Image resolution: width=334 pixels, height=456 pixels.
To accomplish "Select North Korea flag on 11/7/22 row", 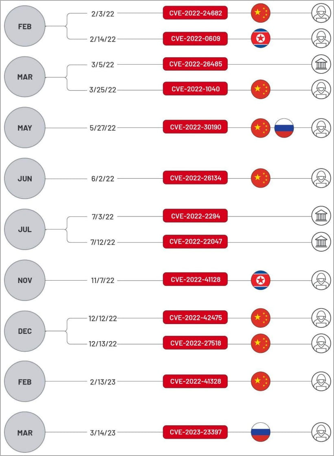I will click(x=261, y=280).
